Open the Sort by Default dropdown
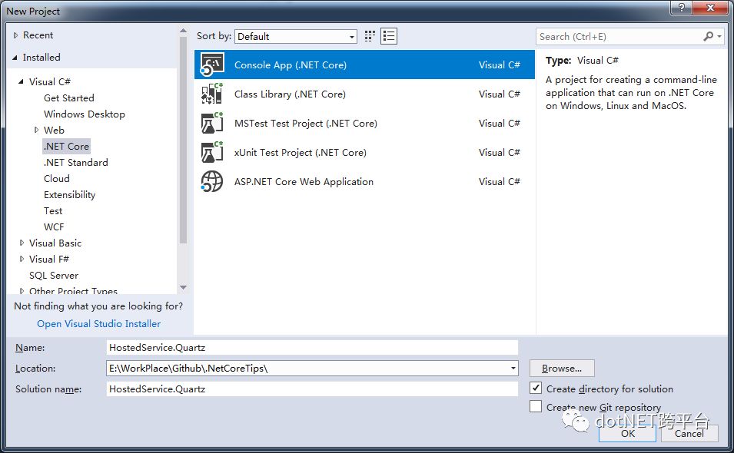The image size is (734, 453). [x=296, y=36]
